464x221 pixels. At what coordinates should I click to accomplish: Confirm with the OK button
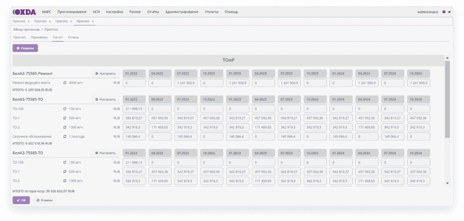tap(21, 200)
